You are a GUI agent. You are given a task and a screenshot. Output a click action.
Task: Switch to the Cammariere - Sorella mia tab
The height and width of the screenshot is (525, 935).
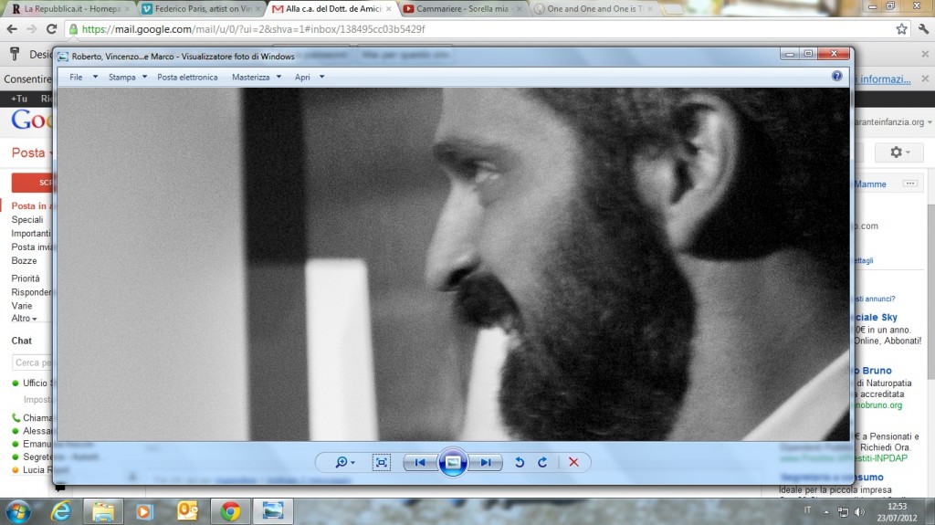point(461,8)
